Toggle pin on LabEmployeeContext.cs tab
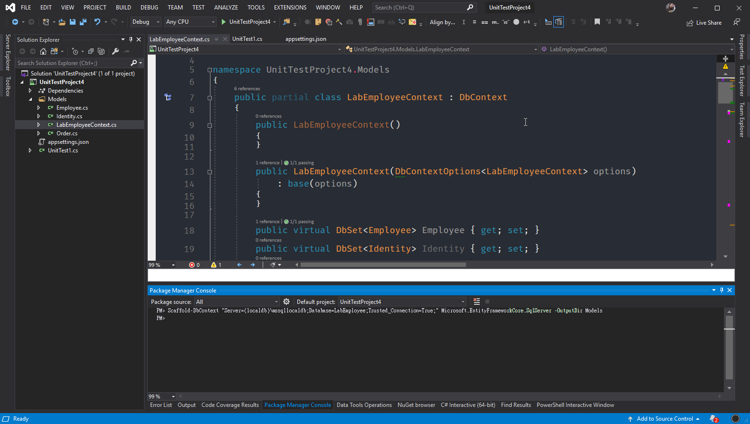Viewport: 750px width, 424px height. pyautogui.click(x=217, y=39)
